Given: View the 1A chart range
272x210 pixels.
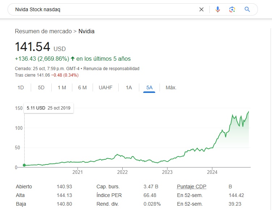Looking at the screenshot, I should tap(129, 87).
